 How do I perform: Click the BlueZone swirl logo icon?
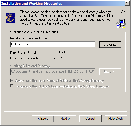pyautogui.click(x=10, y=18)
